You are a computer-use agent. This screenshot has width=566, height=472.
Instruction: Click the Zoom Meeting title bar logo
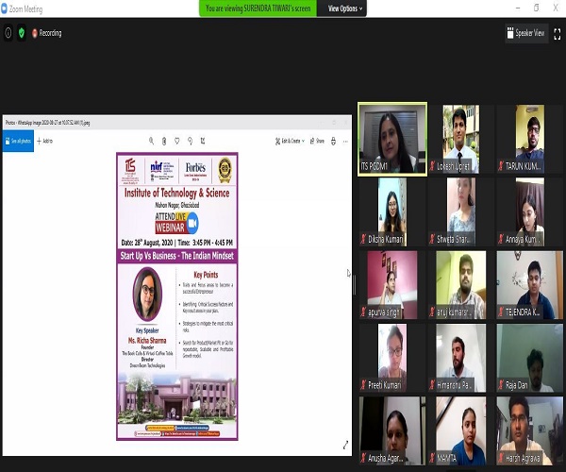coord(4,8)
